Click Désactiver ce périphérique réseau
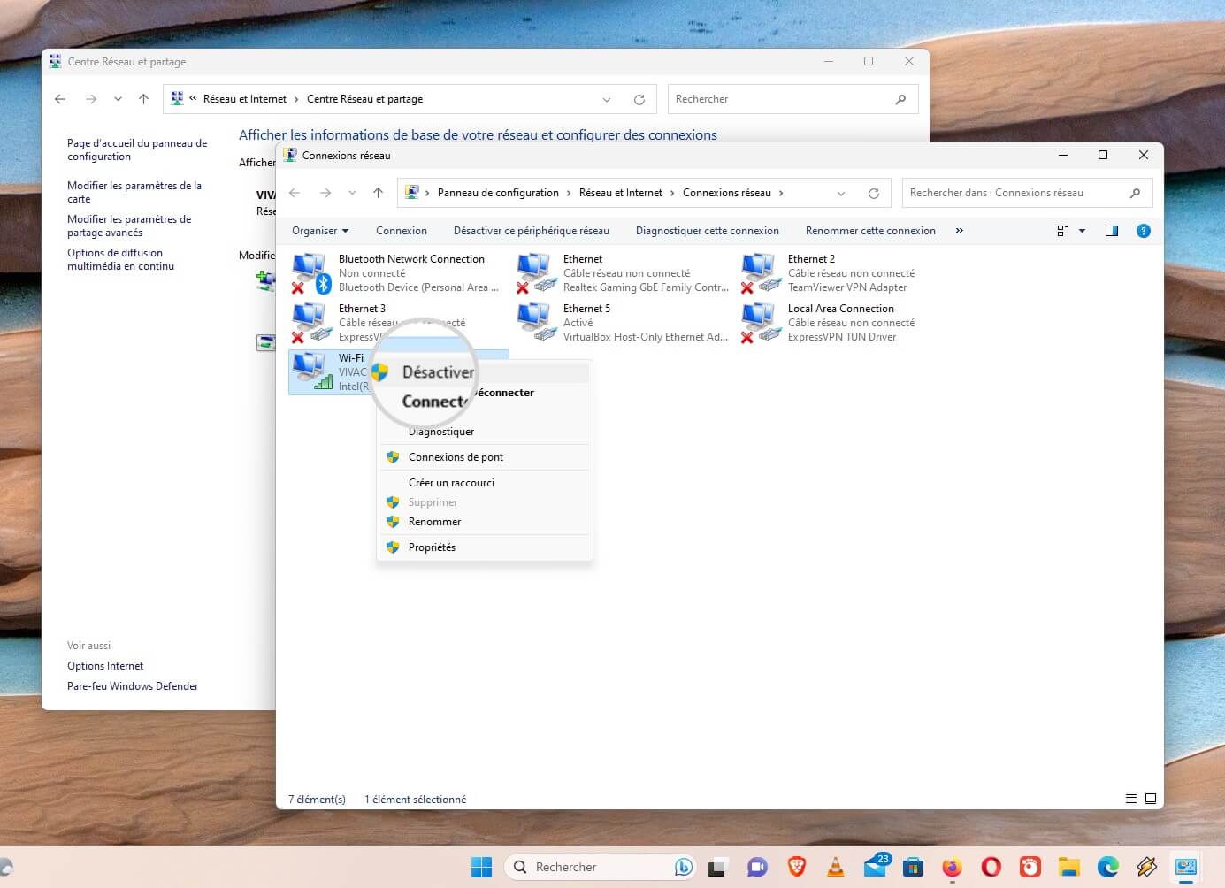 (x=532, y=231)
